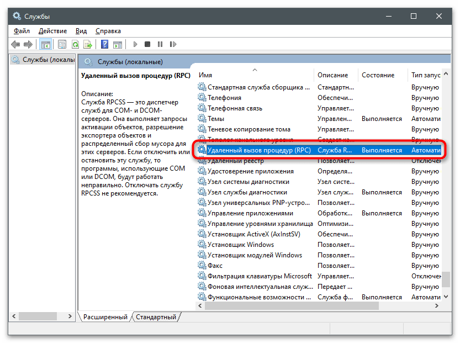This screenshot has height=343, width=460.
Task: Click the Back arrow in the toolbar
Action: [x=15, y=44]
